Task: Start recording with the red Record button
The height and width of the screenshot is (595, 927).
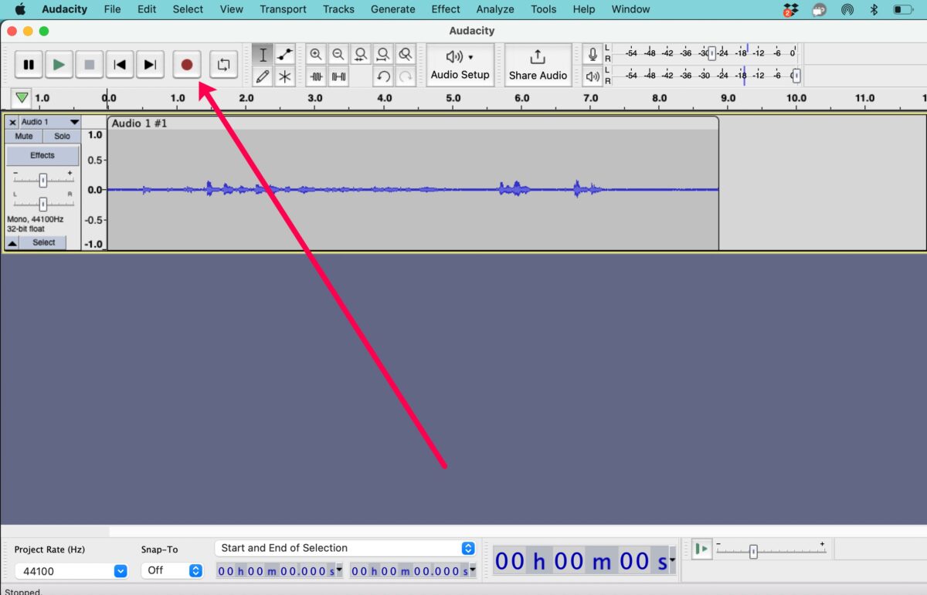Action: [x=187, y=65]
